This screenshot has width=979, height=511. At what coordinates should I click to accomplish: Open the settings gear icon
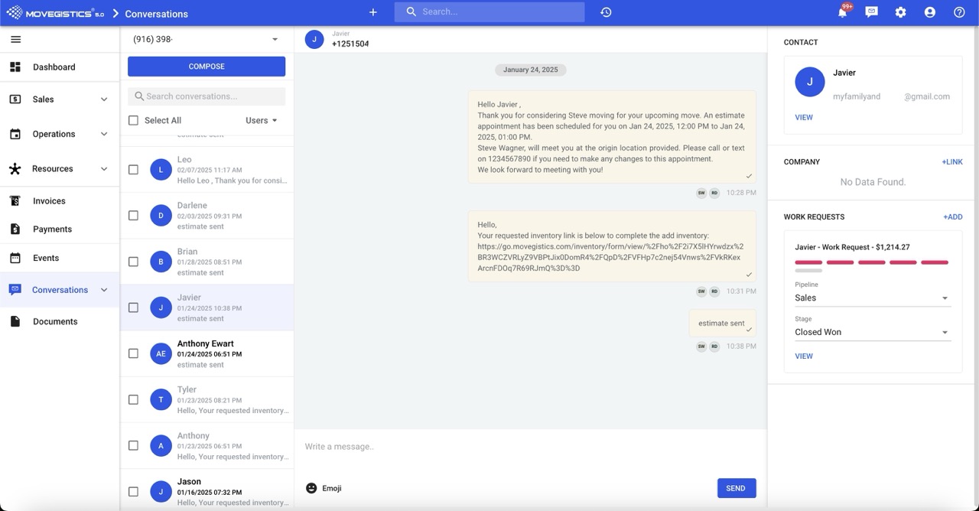(900, 13)
